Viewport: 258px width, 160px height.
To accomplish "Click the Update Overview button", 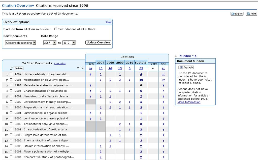I will point(99,42).
